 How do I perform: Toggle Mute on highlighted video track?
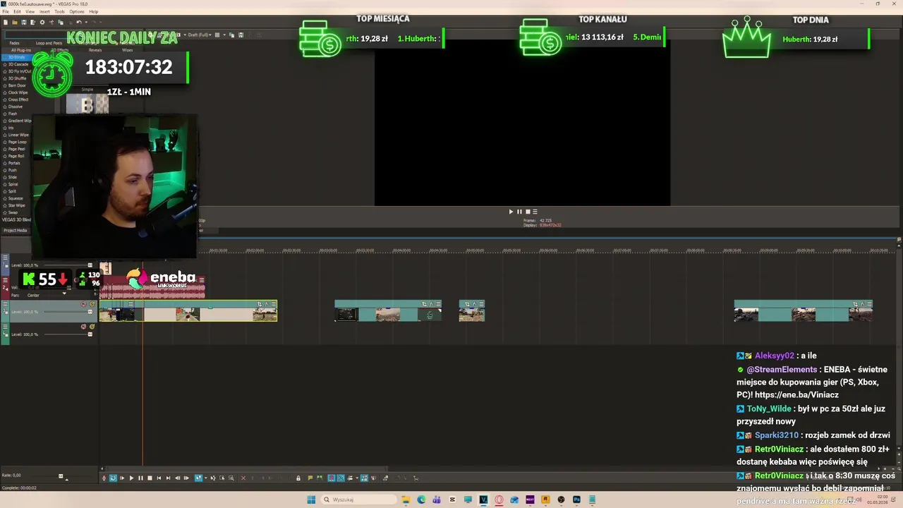pyautogui.click(x=83, y=304)
